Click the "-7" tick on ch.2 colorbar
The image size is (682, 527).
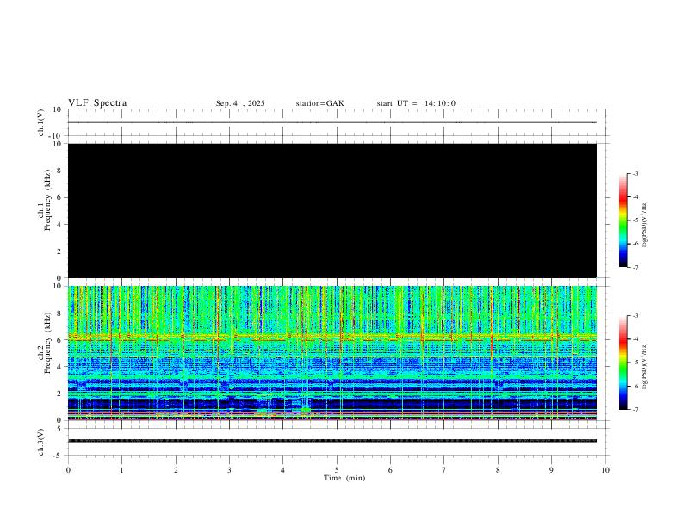pyautogui.click(x=635, y=410)
